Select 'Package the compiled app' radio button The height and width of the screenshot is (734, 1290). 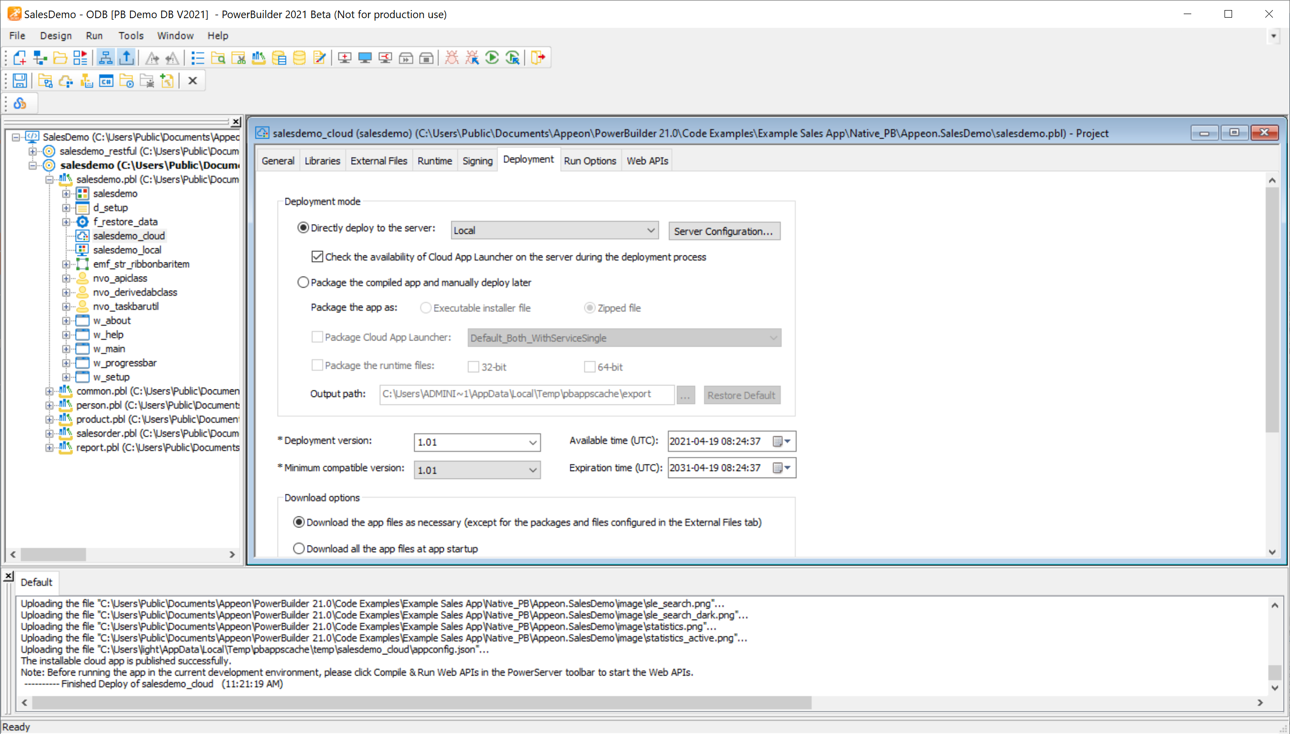click(x=303, y=282)
